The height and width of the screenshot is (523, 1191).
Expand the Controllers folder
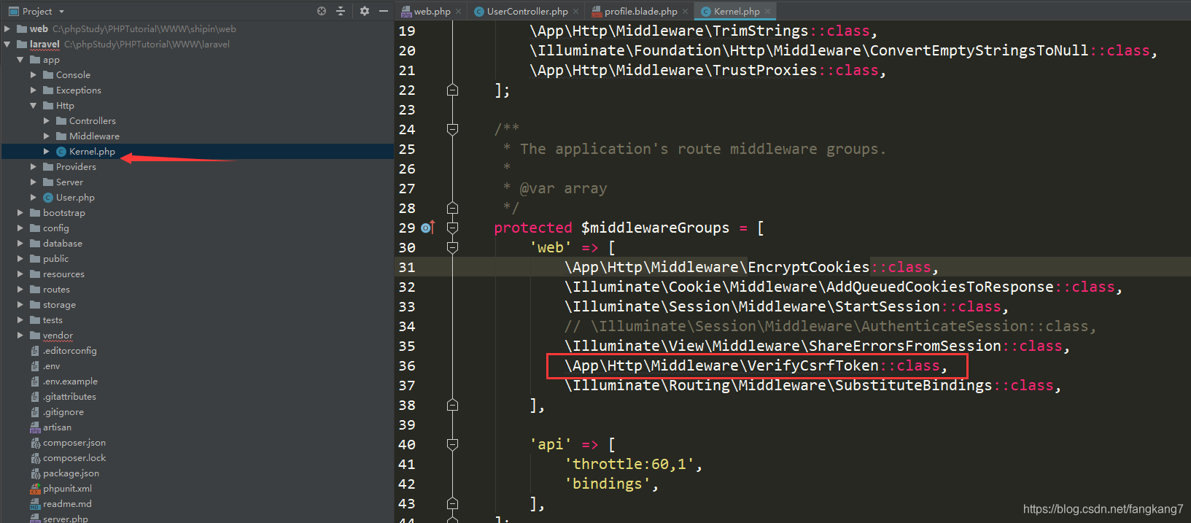[47, 121]
